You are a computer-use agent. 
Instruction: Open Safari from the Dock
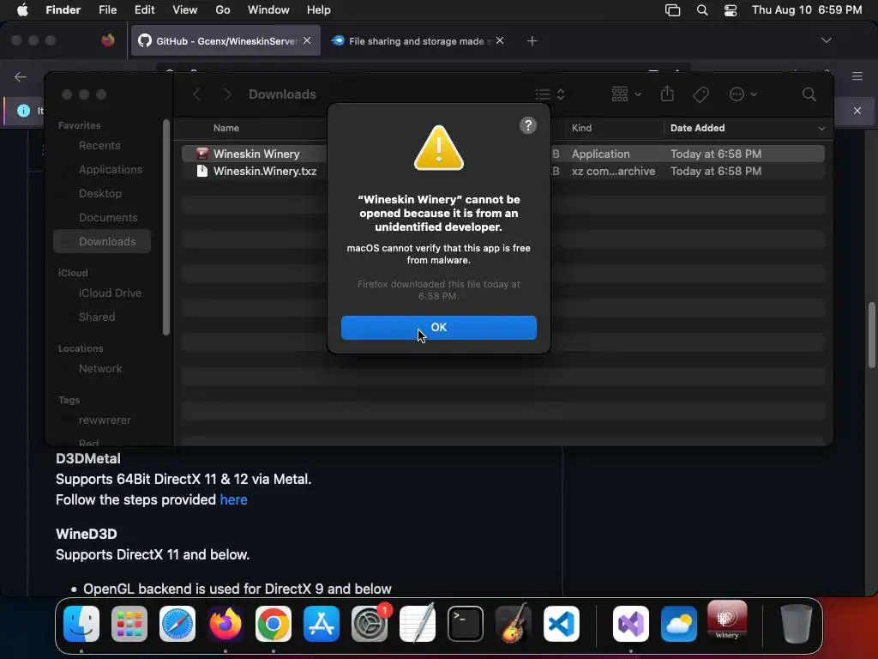[x=177, y=623]
